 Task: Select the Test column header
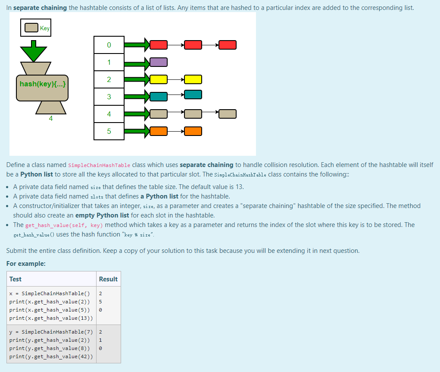pos(16,279)
